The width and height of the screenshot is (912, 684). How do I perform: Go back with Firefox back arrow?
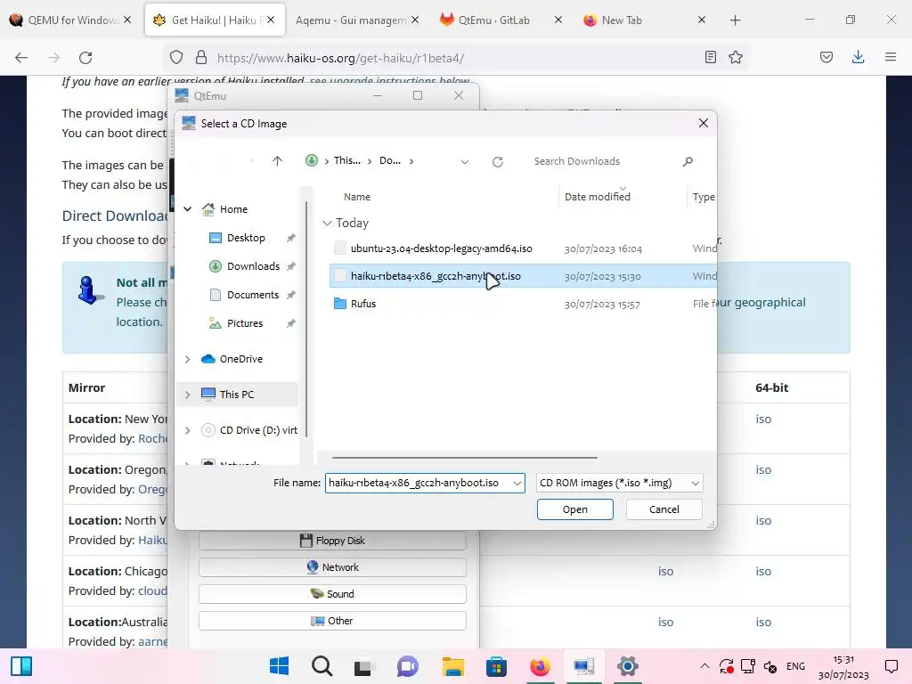21,58
